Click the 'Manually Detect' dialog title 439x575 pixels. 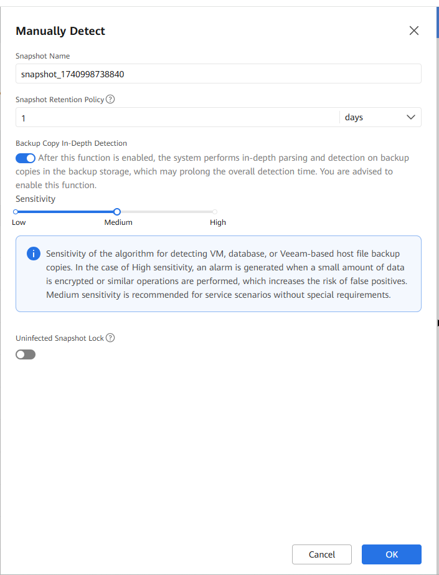[x=60, y=31]
